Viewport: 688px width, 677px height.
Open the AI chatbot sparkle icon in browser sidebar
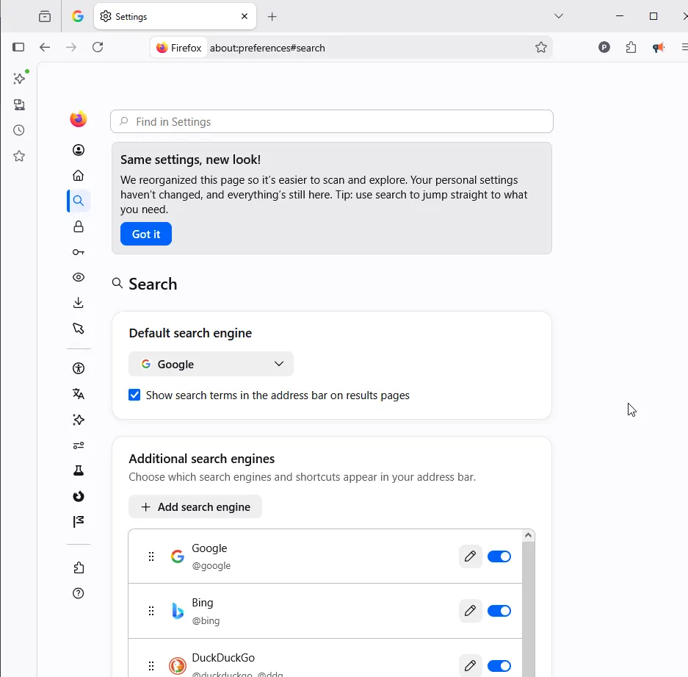tap(19, 78)
